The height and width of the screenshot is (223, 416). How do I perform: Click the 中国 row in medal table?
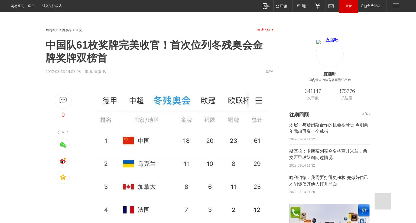pos(182,141)
